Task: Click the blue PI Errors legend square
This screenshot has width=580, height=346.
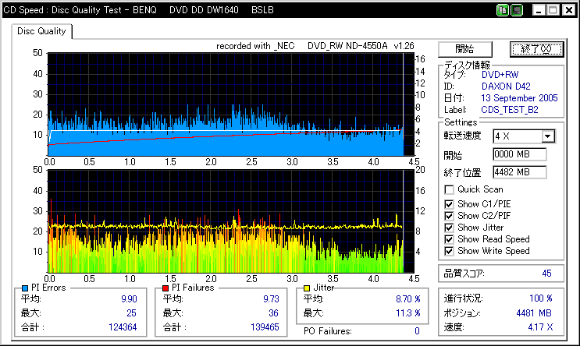Action: [25, 288]
